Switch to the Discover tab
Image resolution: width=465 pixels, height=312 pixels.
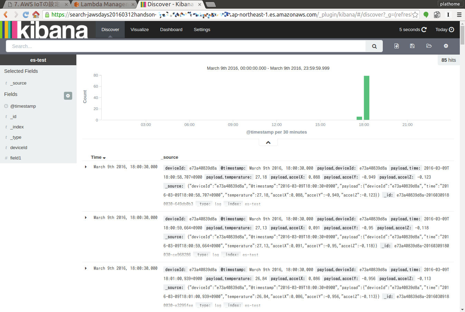click(110, 30)
